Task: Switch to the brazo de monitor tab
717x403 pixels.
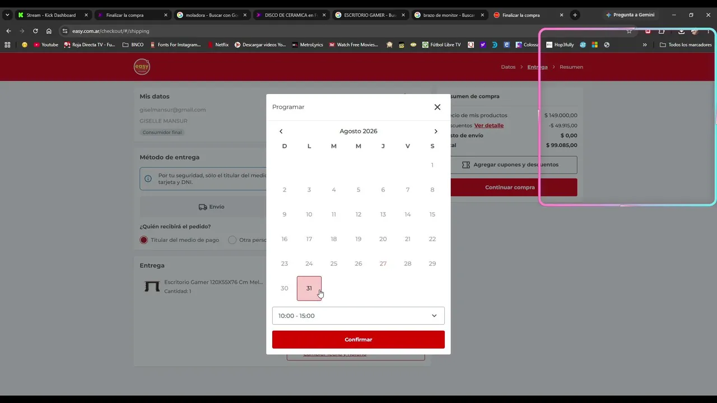Action: point(449,15)
